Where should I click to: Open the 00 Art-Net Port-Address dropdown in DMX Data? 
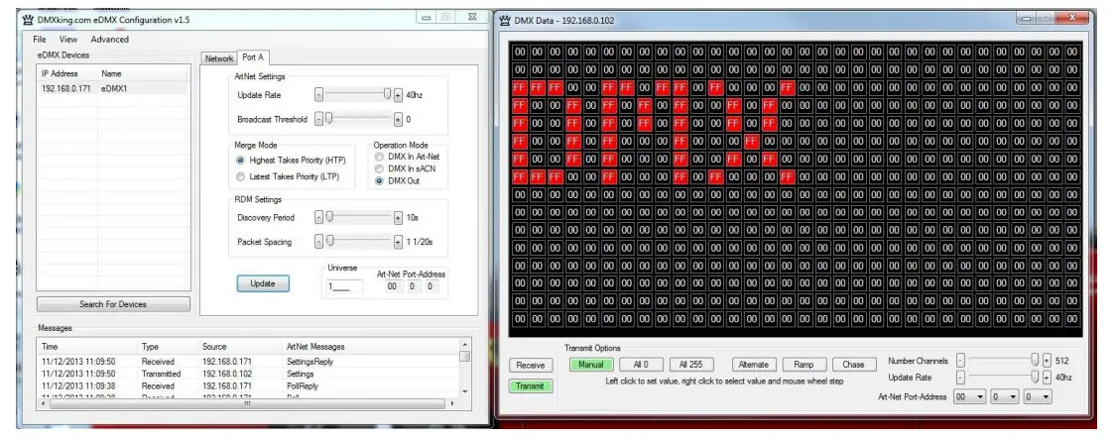(970, 396)
